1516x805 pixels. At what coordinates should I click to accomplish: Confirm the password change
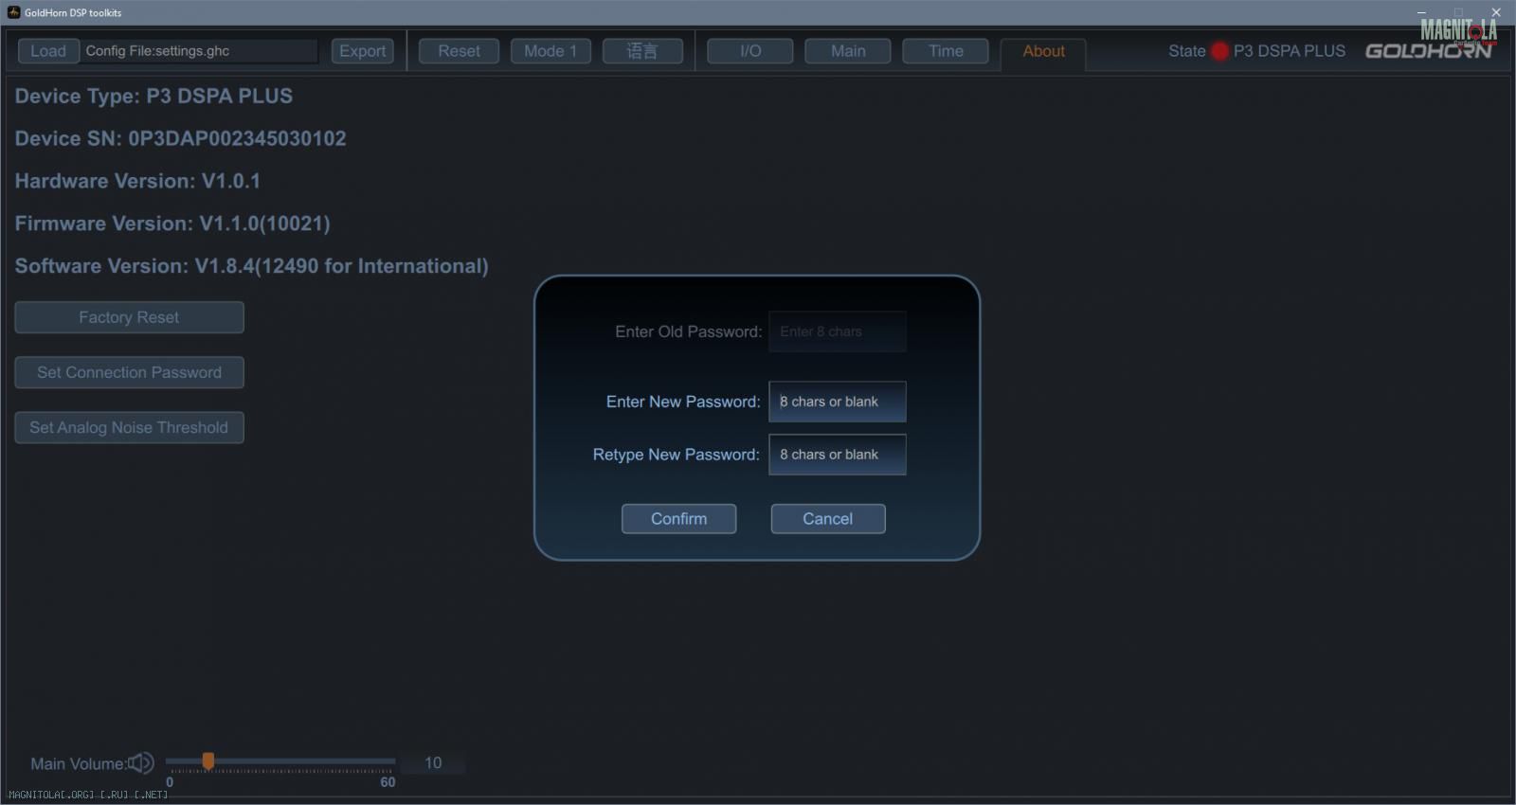point(678,519)
